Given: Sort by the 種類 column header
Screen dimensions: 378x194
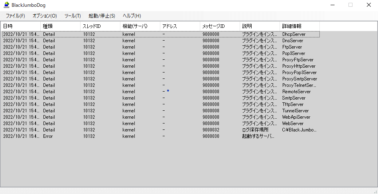Looking at the screenshot, I should point(60,26).
